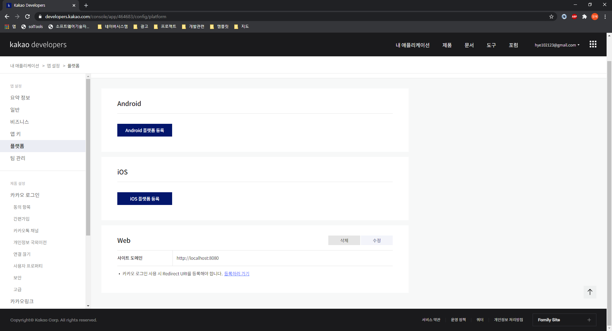Expand the Family Site footer dropdown

[x=564, y=320]
